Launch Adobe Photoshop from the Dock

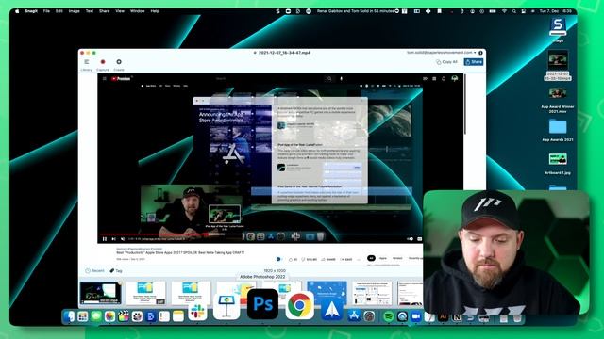pyautogui.click(x=262, y=304)
